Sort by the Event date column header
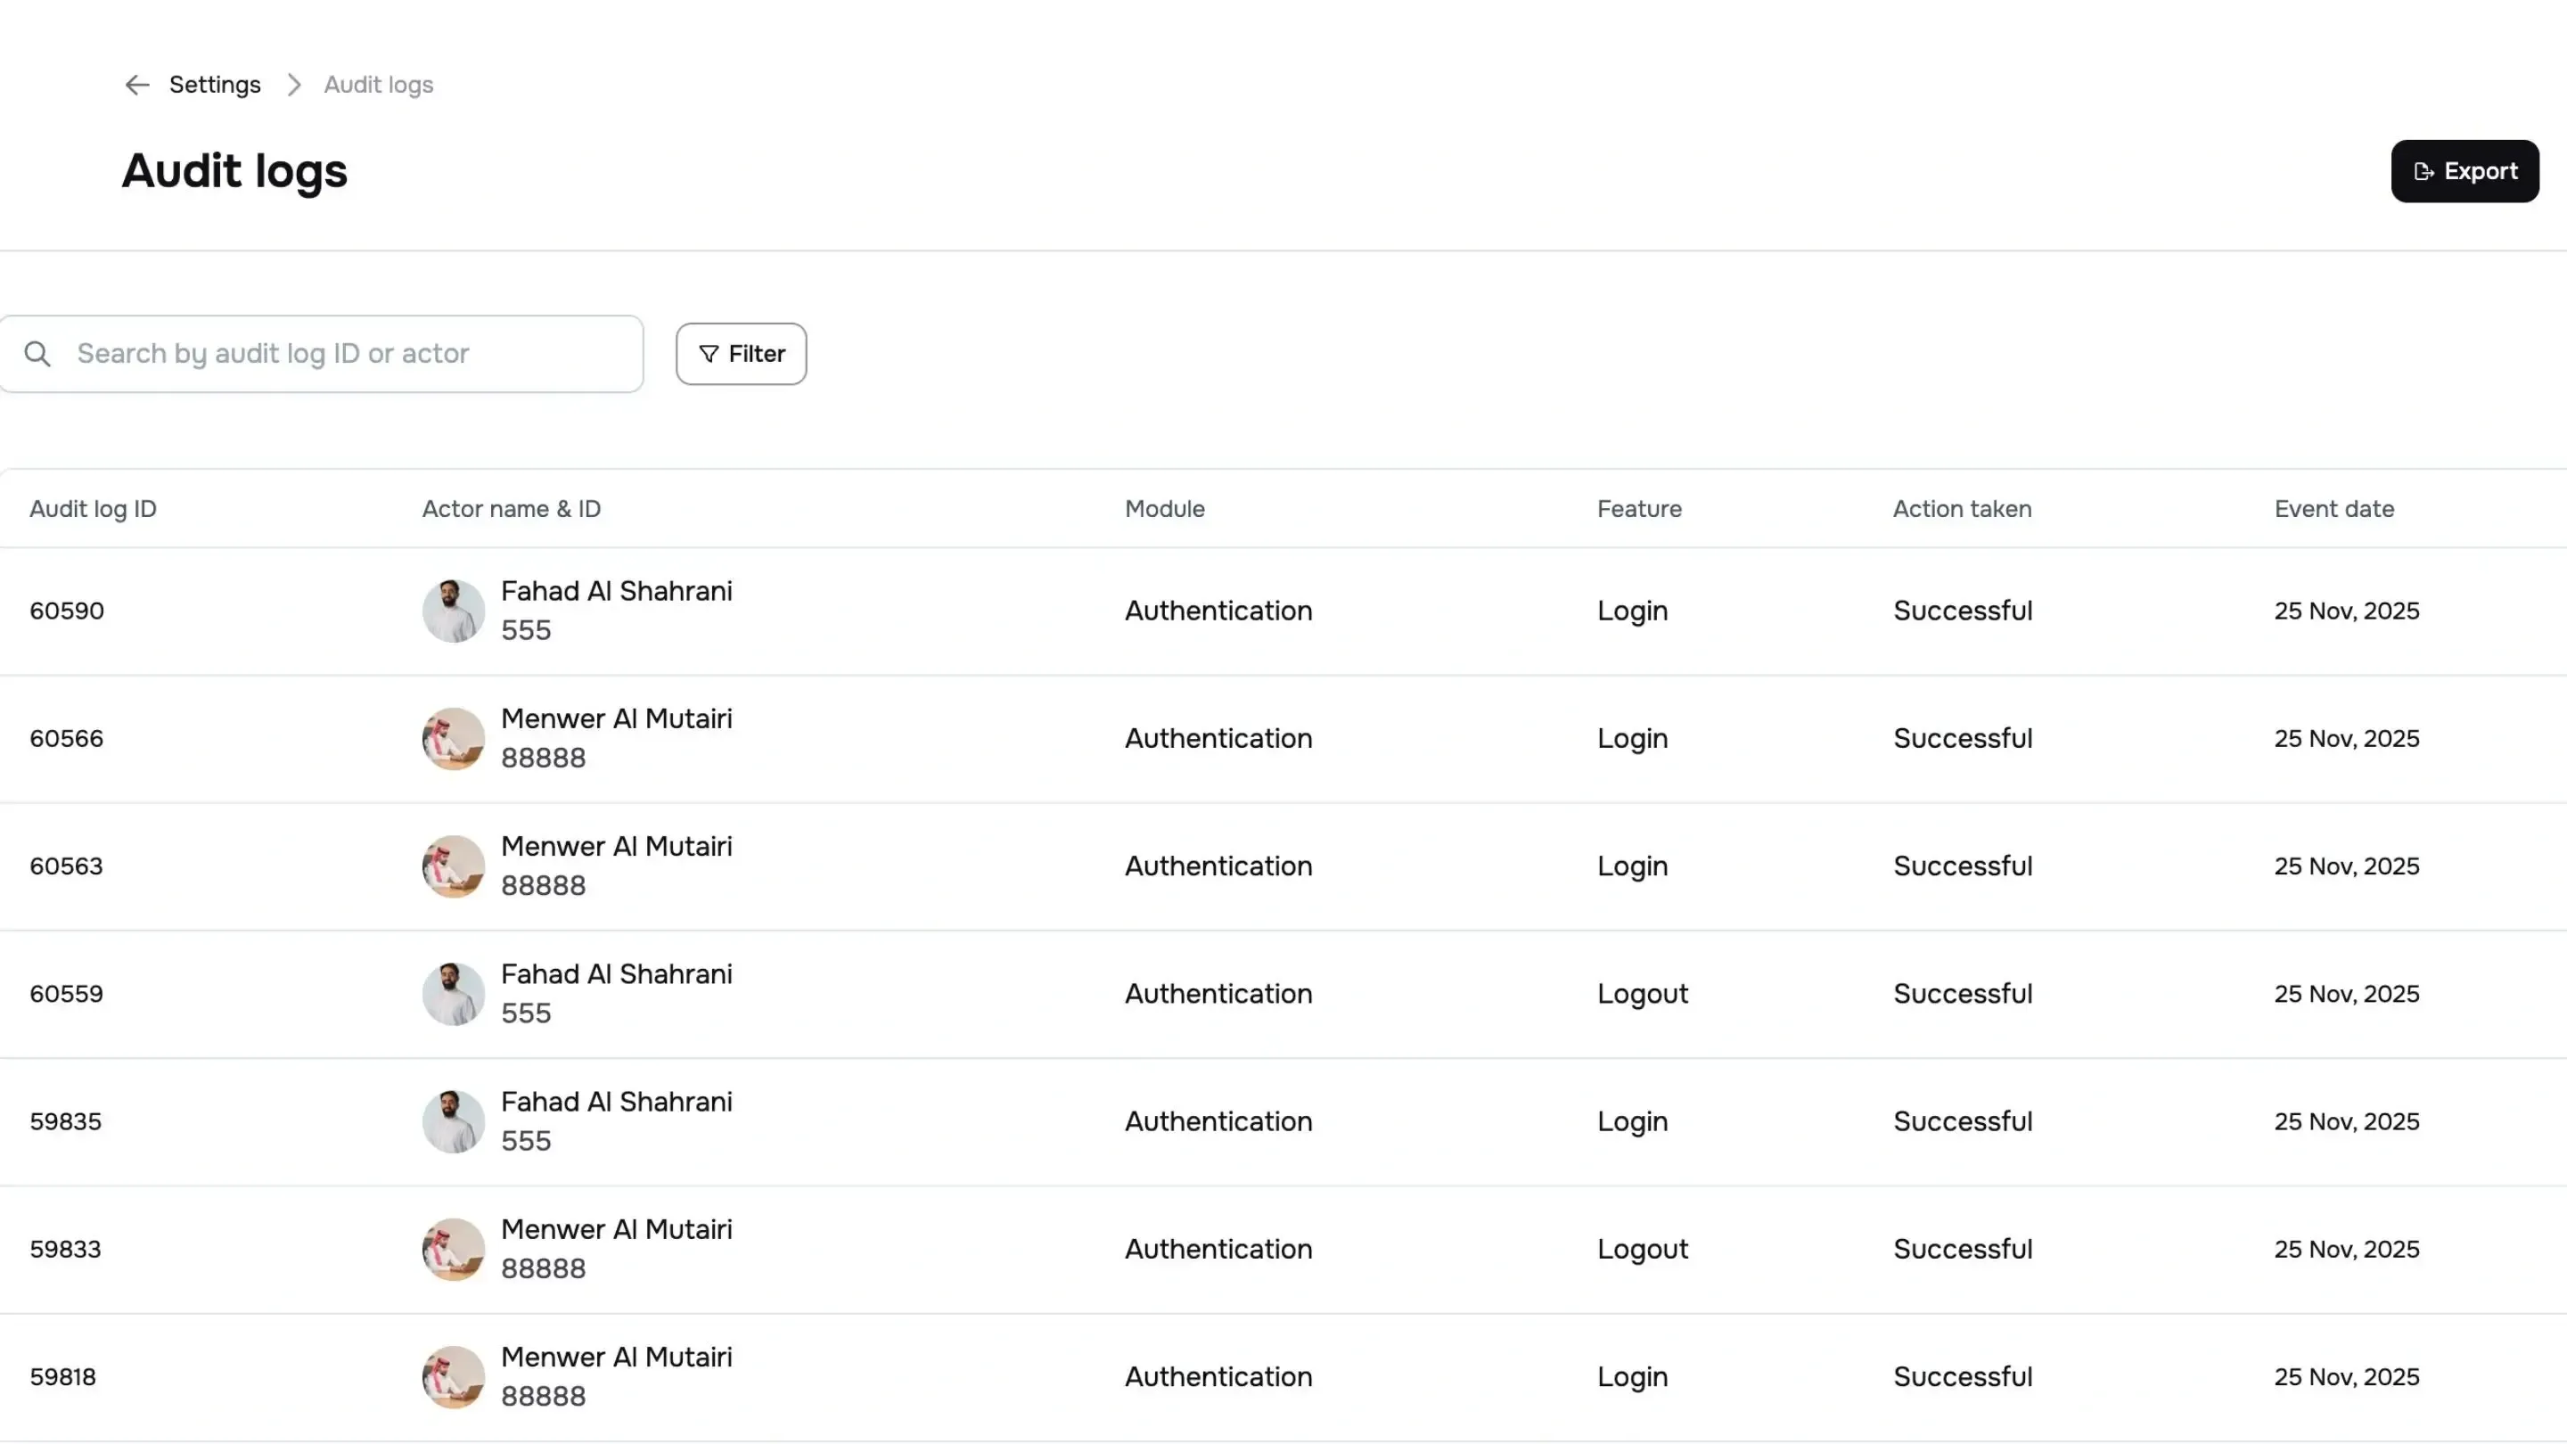The image size is (2567, 1444). click(2332, 508)
